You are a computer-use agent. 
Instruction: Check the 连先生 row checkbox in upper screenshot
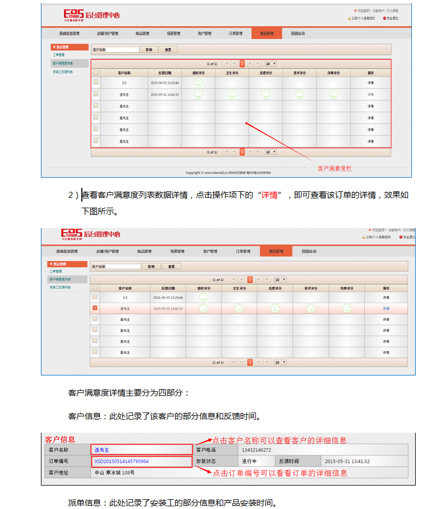pos(96,94)
